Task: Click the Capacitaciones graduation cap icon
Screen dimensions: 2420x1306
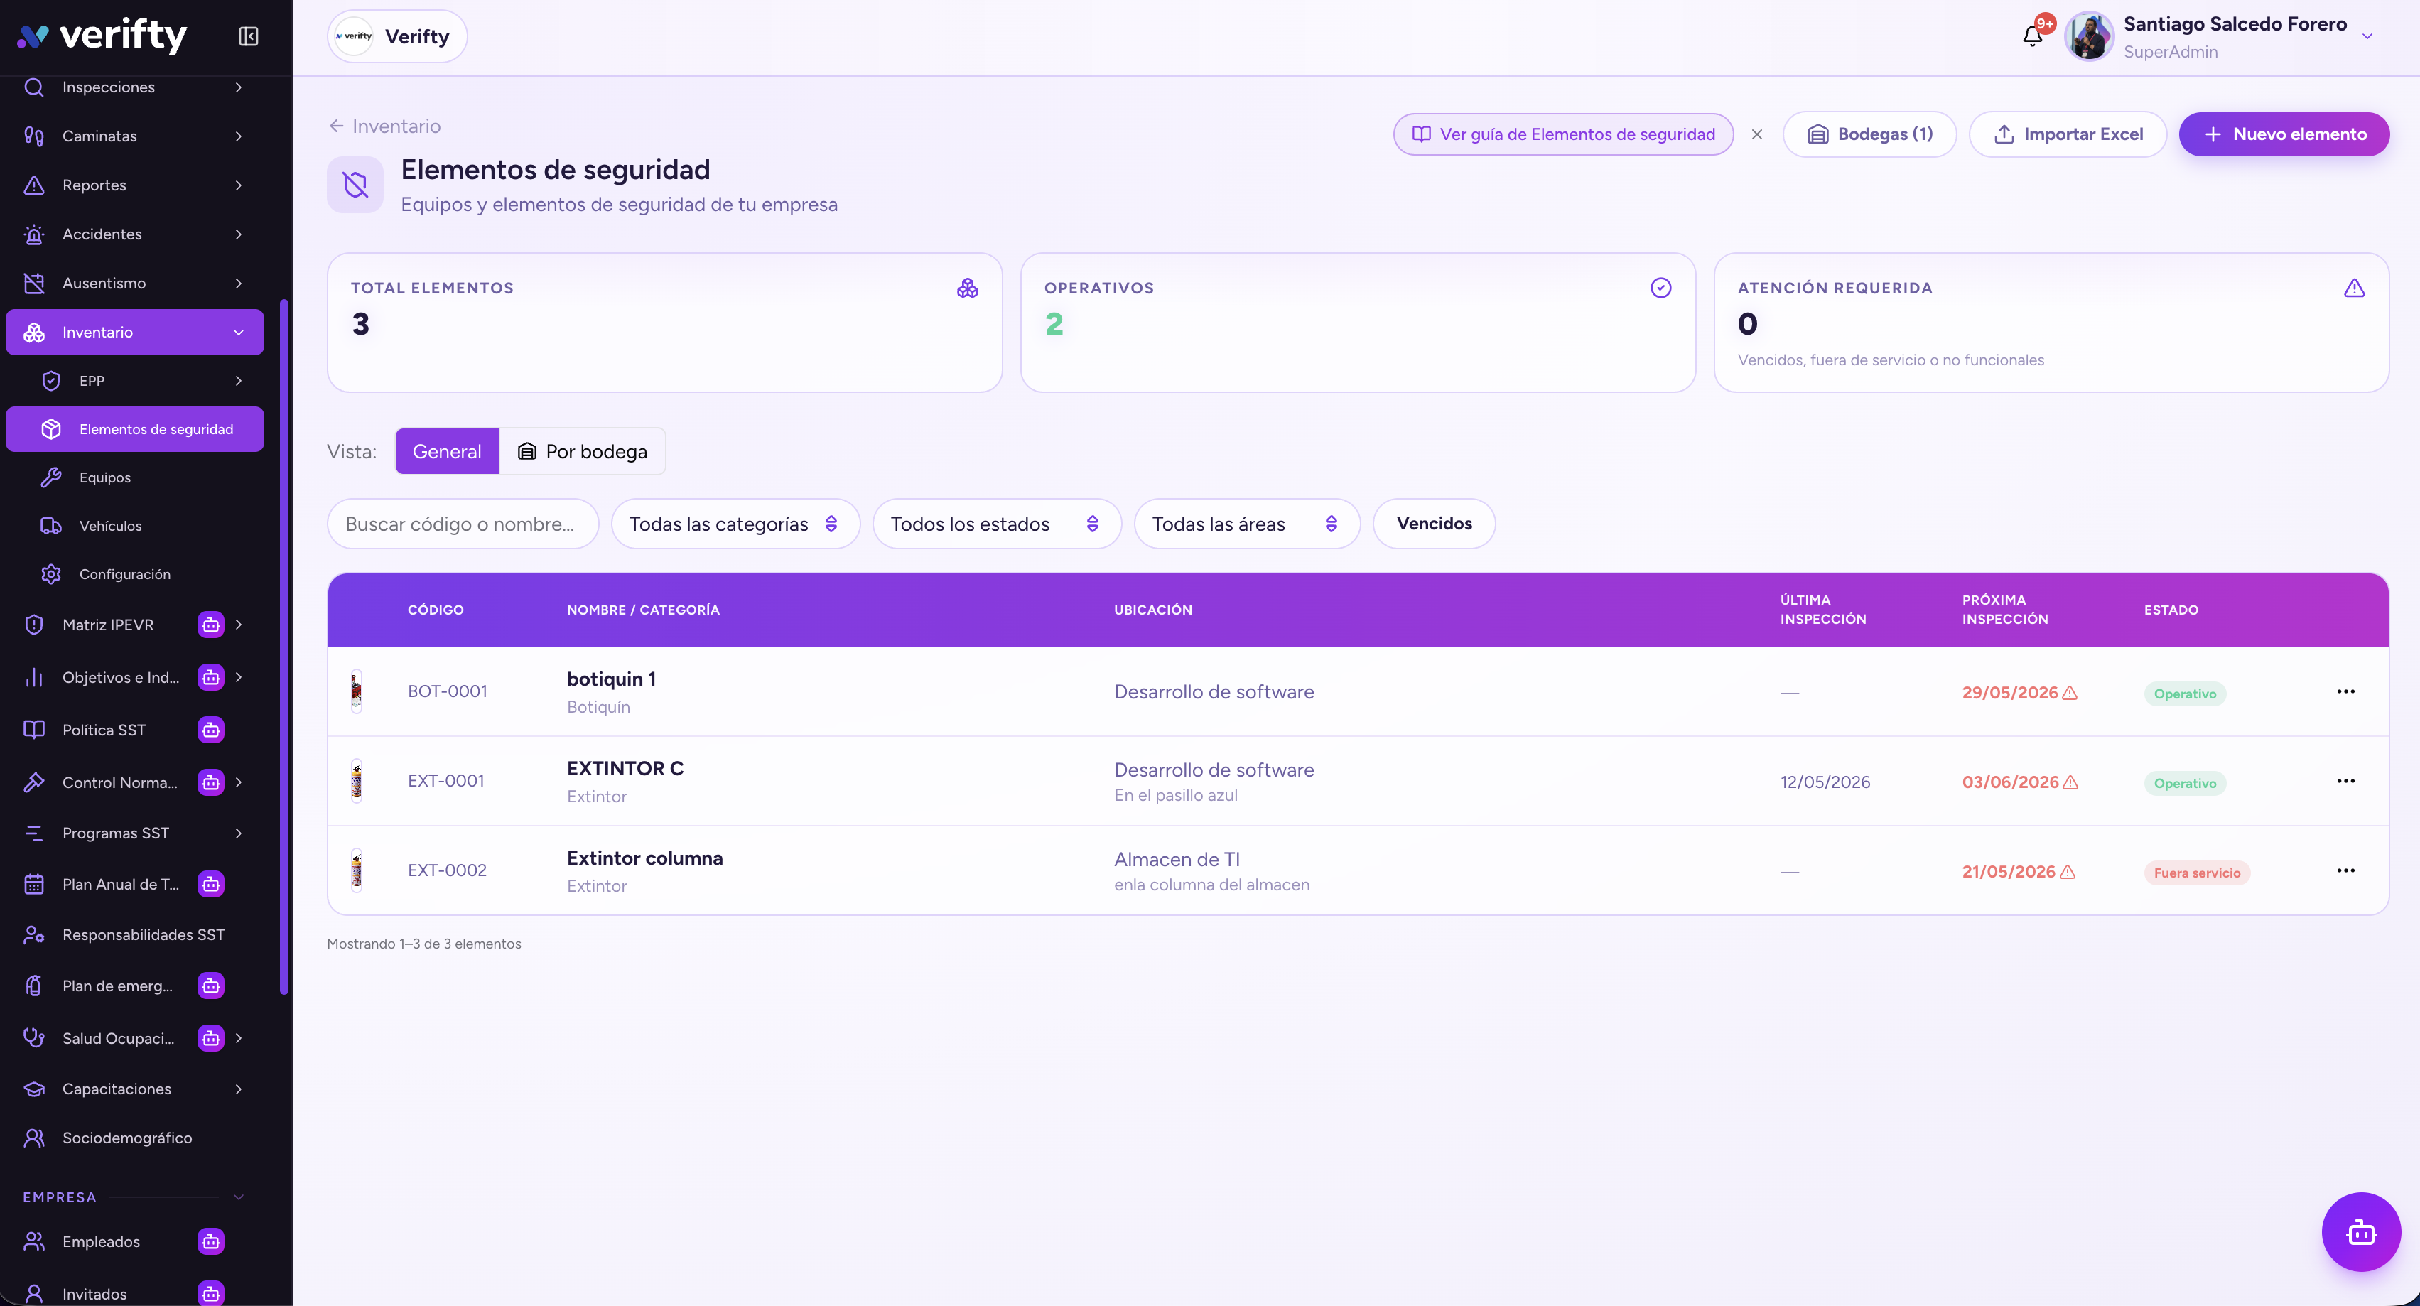Action: (35, 1089)
